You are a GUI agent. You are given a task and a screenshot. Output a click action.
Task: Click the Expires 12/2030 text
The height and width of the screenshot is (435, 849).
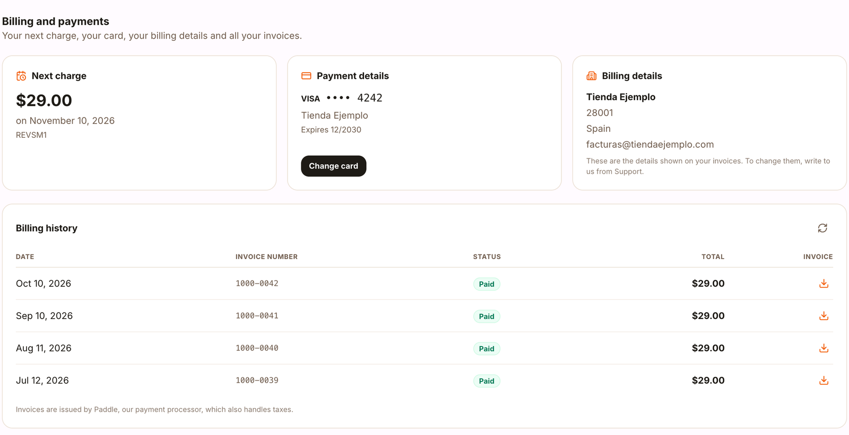pos(331,130)
